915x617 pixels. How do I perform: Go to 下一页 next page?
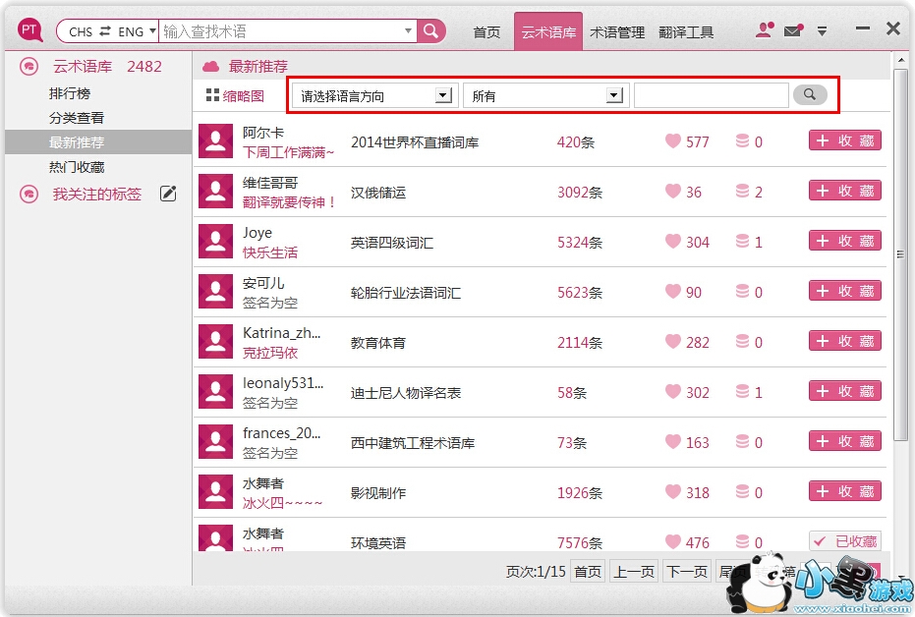tap(687, 572)
